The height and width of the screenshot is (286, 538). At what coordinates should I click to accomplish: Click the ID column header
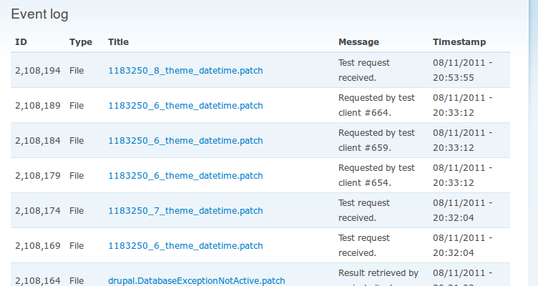pos(21,42)
